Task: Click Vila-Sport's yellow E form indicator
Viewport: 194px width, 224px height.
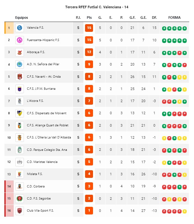Action: 184,211
